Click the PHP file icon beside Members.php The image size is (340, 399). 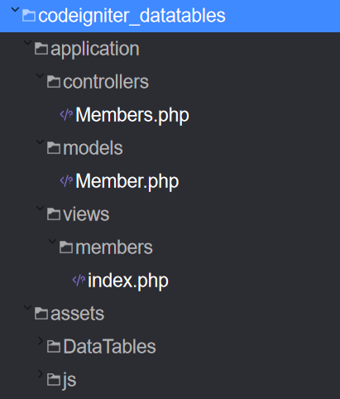point(66,115)
